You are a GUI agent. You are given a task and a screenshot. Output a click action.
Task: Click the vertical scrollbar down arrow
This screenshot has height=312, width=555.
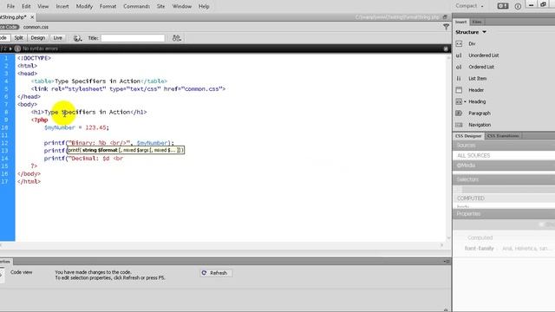pos(448,238)
